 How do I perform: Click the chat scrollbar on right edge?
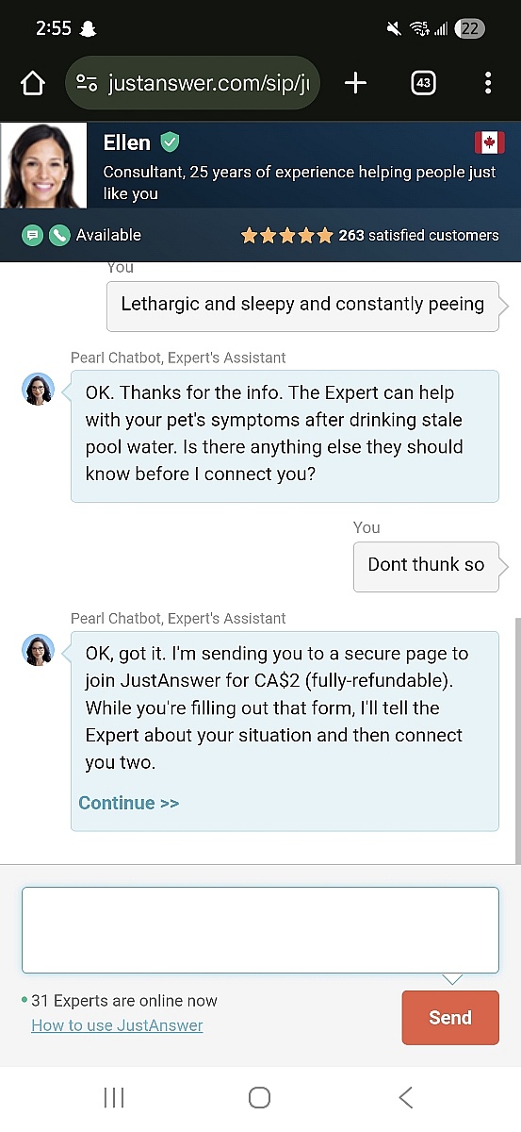tap(516, 741)
